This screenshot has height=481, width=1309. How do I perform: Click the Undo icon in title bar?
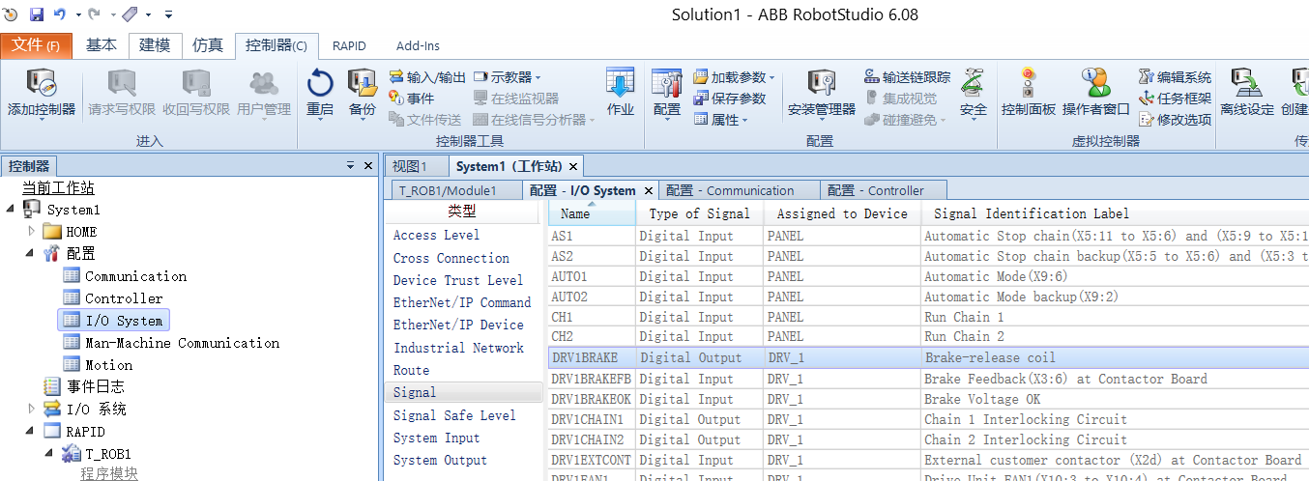tap(60, 14)
